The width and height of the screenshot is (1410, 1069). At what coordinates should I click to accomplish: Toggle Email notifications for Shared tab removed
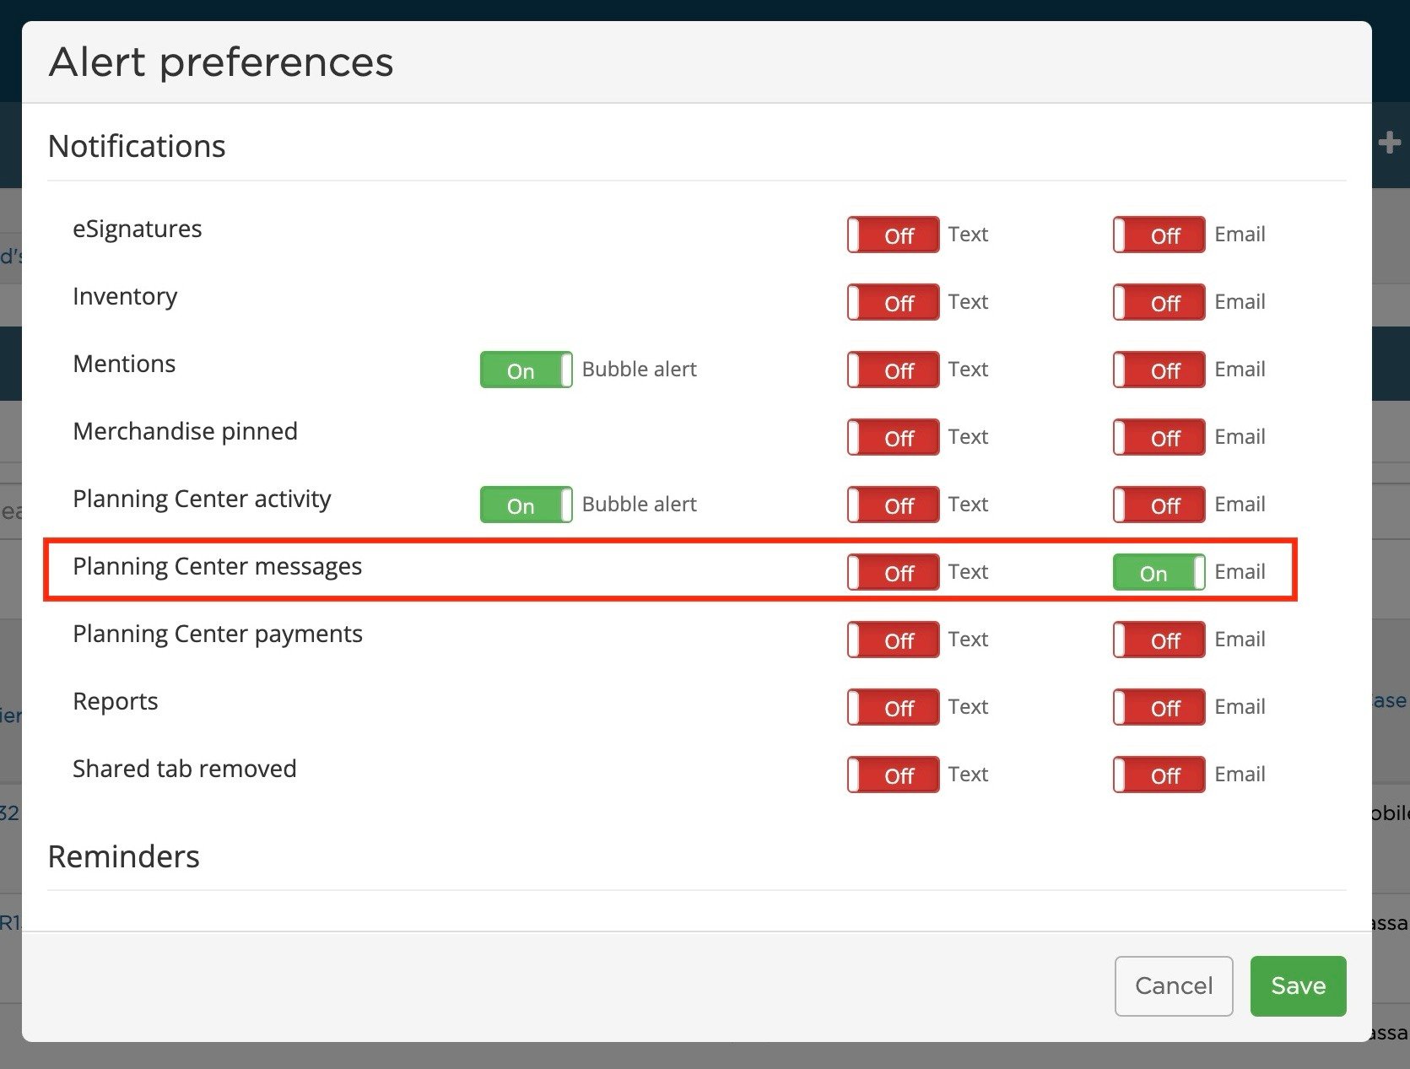1158,775
